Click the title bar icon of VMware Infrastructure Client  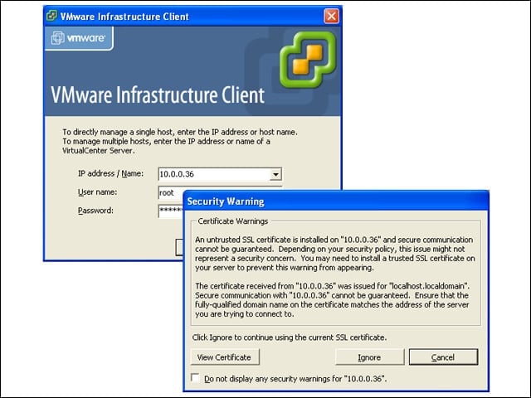[x=51, y=16]
